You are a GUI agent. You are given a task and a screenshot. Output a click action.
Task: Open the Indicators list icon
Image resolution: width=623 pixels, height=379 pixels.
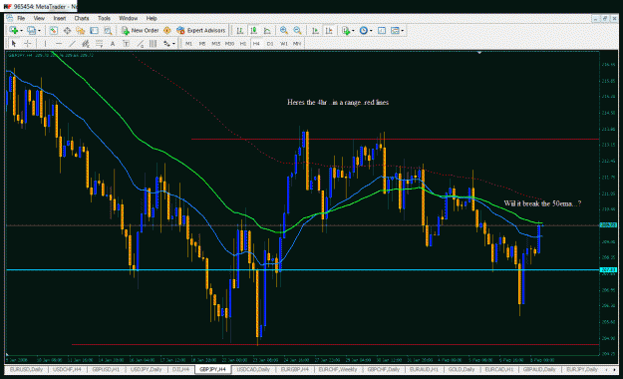tap(345, 31)
